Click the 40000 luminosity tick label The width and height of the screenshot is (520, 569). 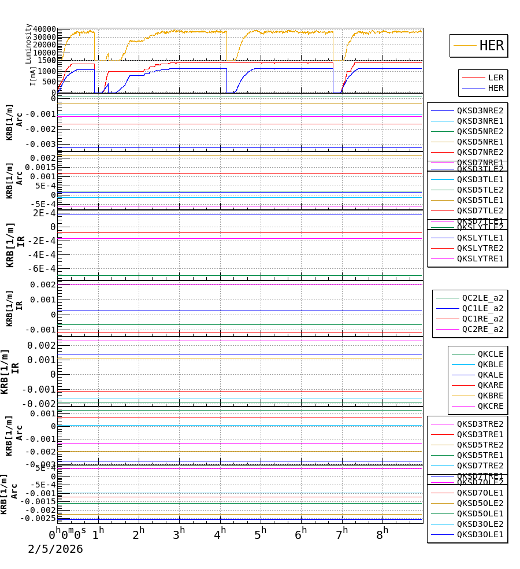point(44,29)
